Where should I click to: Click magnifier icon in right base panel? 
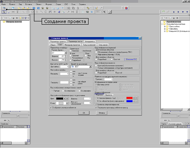171,18
